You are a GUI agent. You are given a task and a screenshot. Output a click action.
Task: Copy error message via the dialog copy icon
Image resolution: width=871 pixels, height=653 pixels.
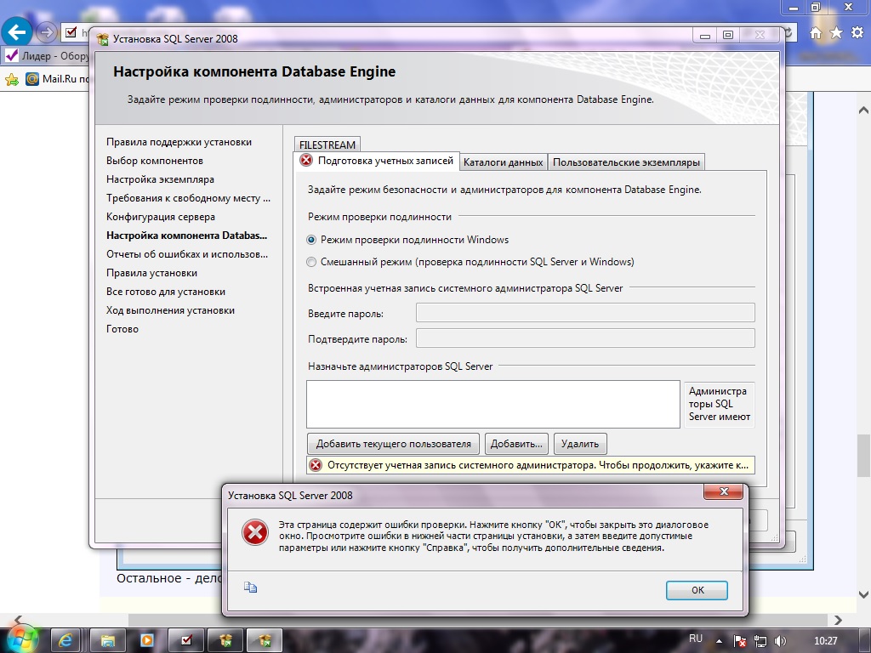coord(251,588)
